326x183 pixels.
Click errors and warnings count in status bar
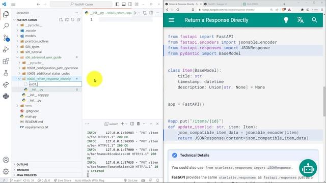(44, 180)
